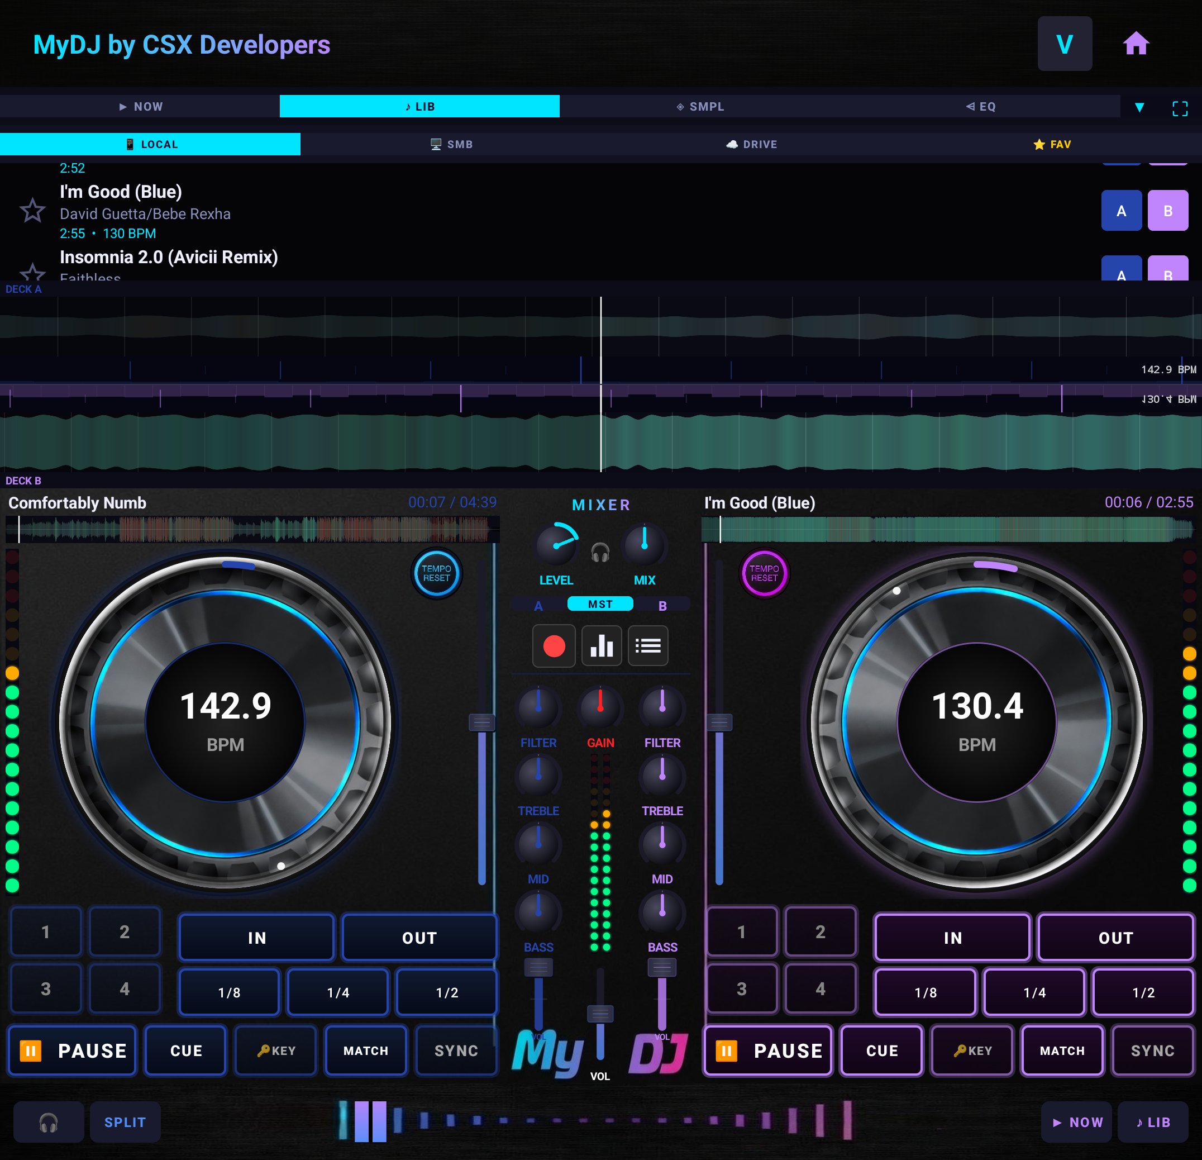Toggle fullscreen view icon
The image size is (1202, 1160).
click(x=1179, y=108)
